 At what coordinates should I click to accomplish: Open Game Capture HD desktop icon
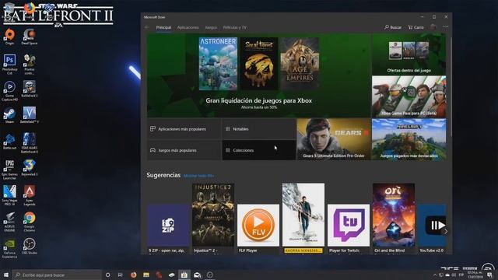click(x=9, y=91)
